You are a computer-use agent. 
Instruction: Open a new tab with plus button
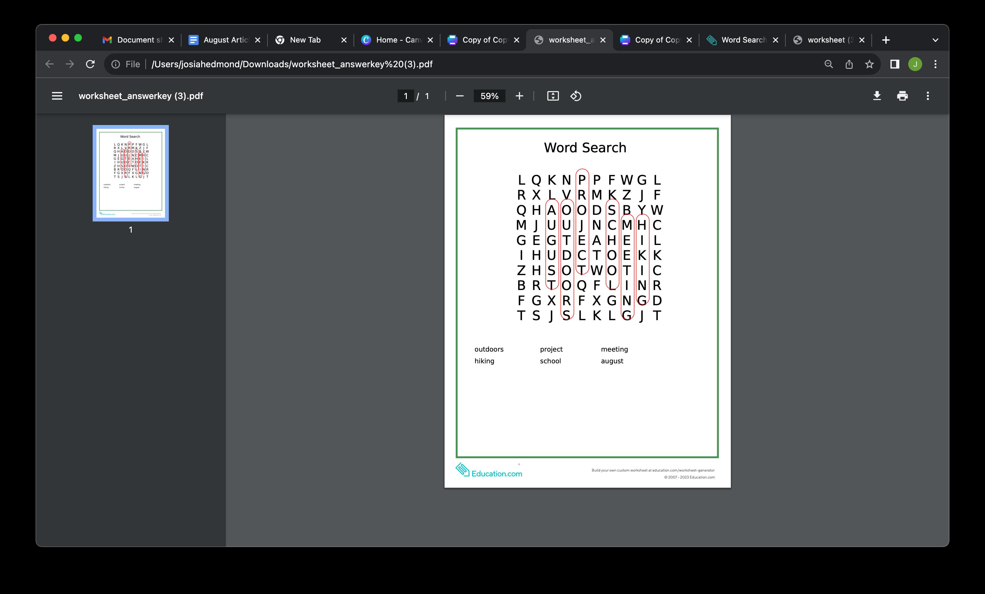pos(886,40)
